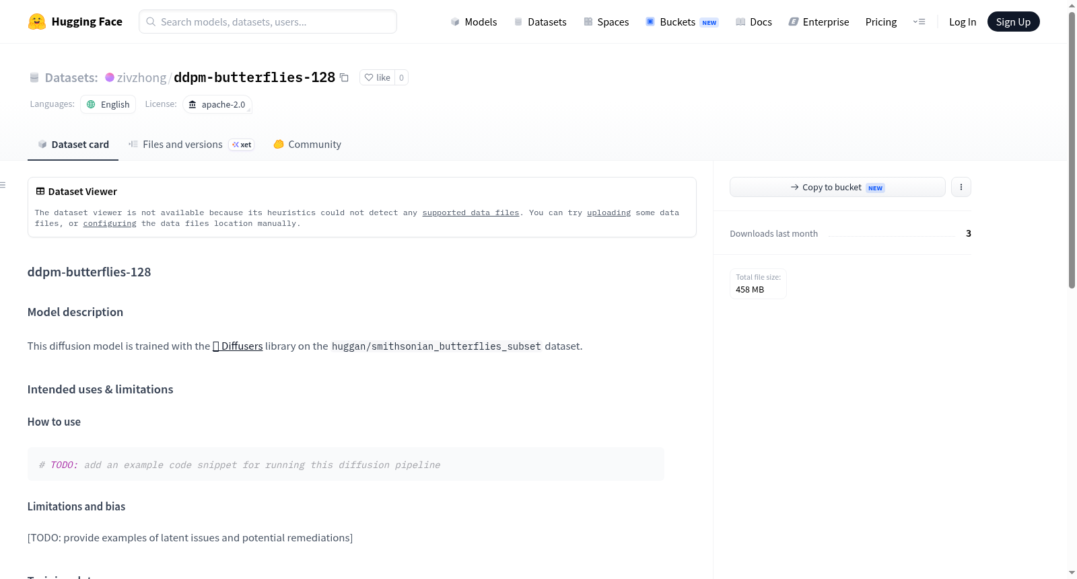Image resolution: width=1077 pixels, height=579 pixels.
Task: Click the Docs book icon in navigation
Action: tap(740, 22)
